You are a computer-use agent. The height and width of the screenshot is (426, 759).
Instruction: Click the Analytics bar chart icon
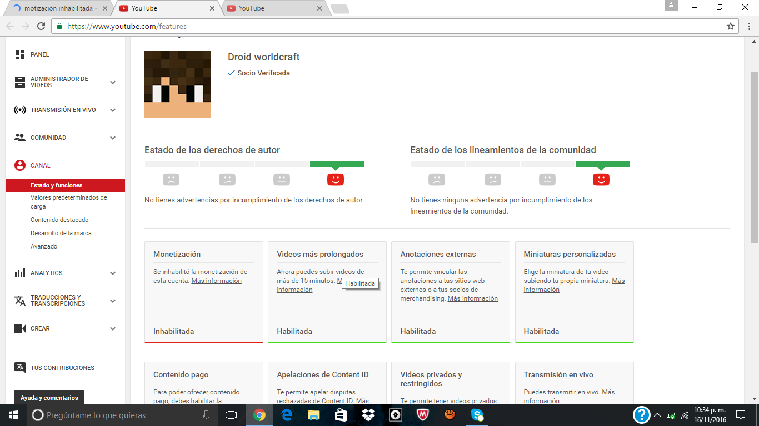pos(20,273)
